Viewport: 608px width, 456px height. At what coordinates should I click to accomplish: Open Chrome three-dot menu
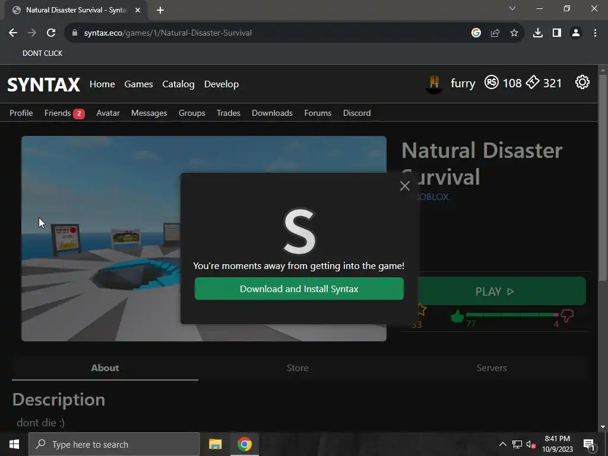coord(595,33)
